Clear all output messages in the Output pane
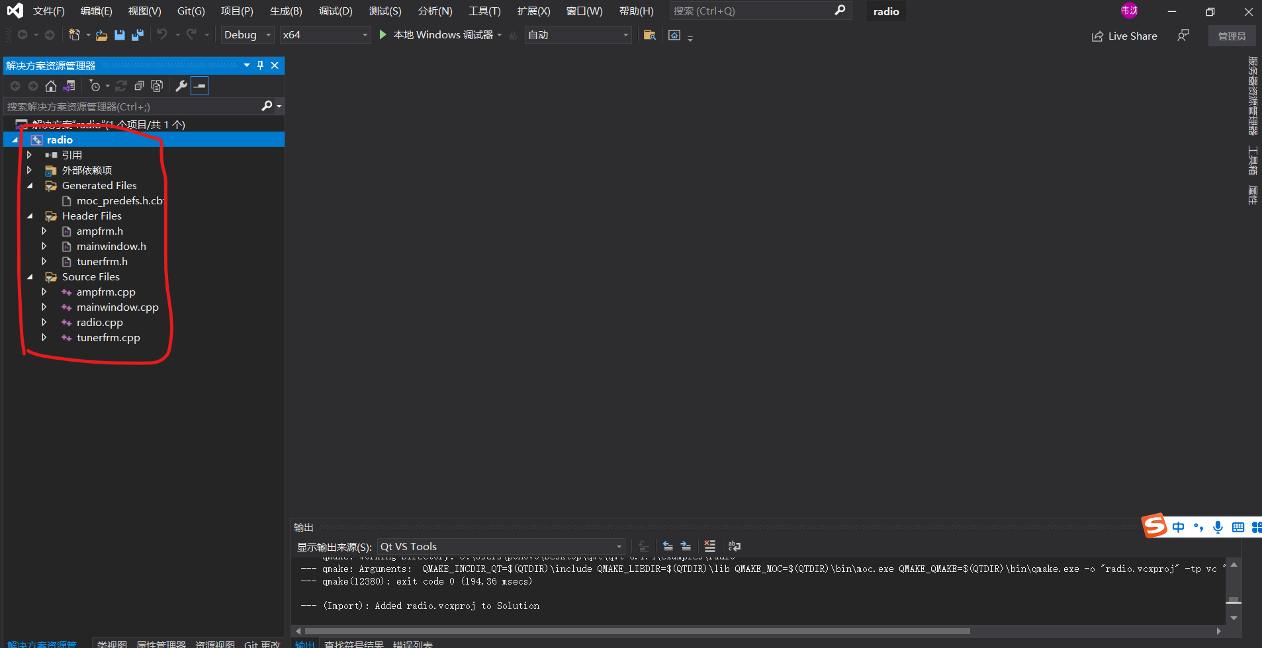Screen dimensions: 1262x648 click(709, 546)
